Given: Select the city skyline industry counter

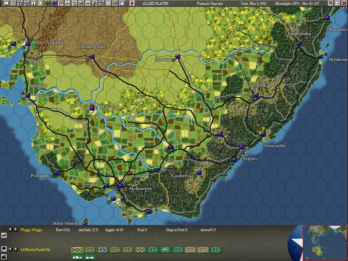Looking at the screenshot, I should [77, 257].
